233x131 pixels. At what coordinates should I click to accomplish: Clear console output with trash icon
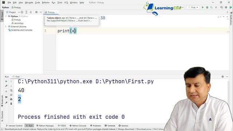pyautogui.click(x=11, y=104)
